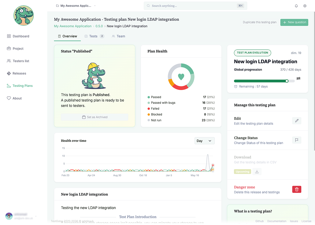Screen dimensions: 315x225
Task: Click the Upcoming badge under Download
Action: pyautogui.click(x=242, y=172)
